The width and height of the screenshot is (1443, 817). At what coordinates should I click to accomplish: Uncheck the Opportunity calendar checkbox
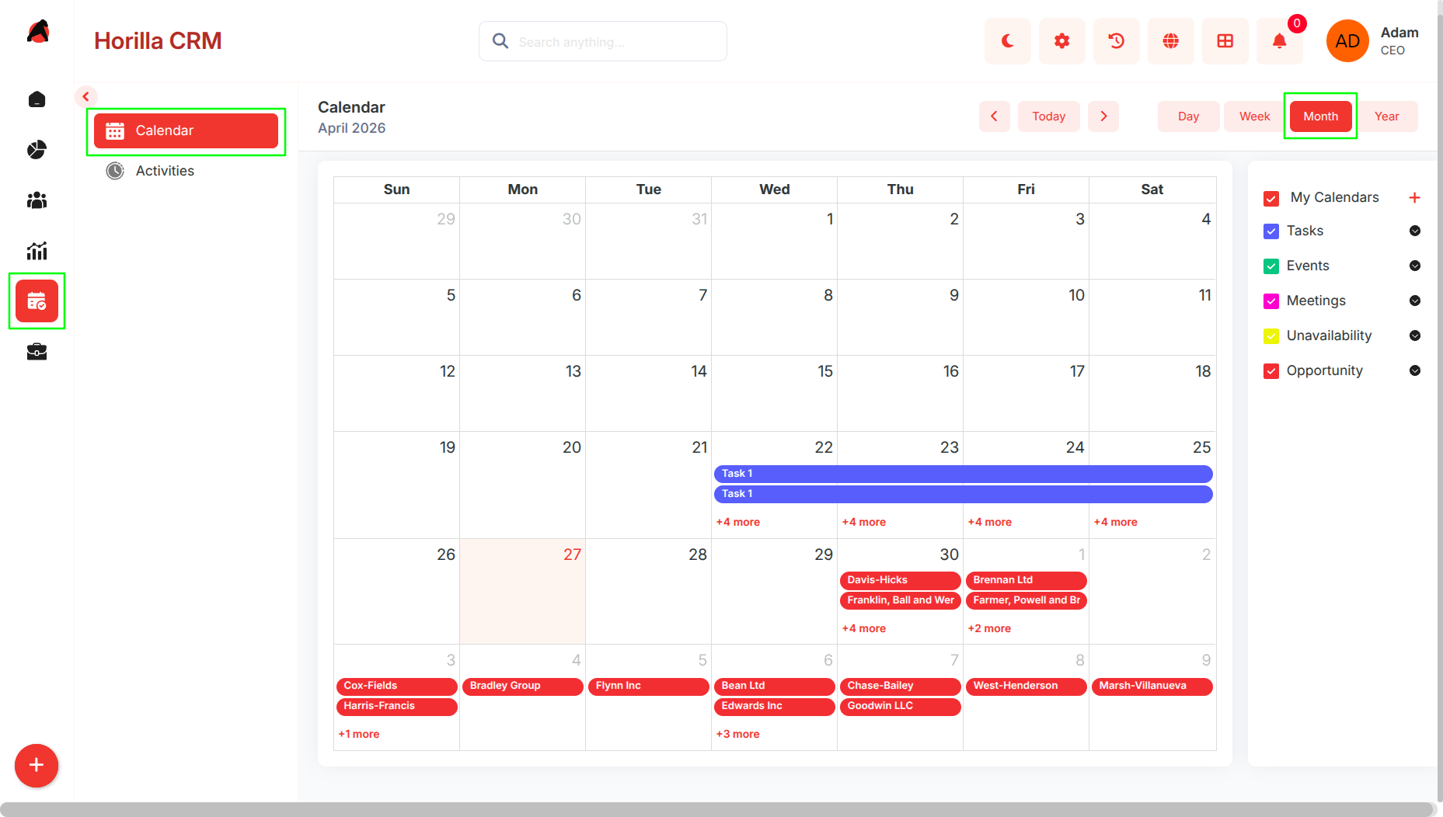click(x=1271, y=371)
